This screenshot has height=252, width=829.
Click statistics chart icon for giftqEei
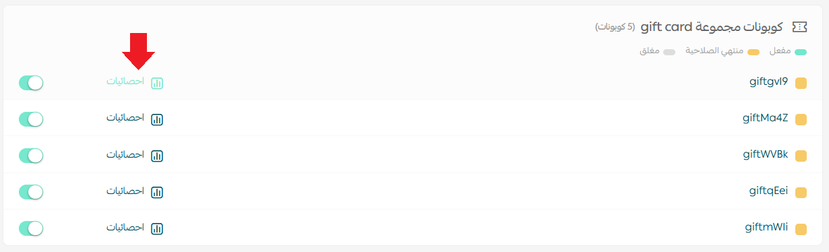click(157, 192)
